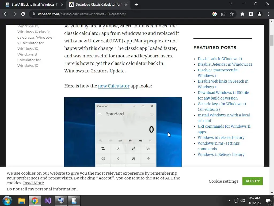Accept cookies with the ACCEPT button
This screenshot has width=274, height=206.
[252, 181]
